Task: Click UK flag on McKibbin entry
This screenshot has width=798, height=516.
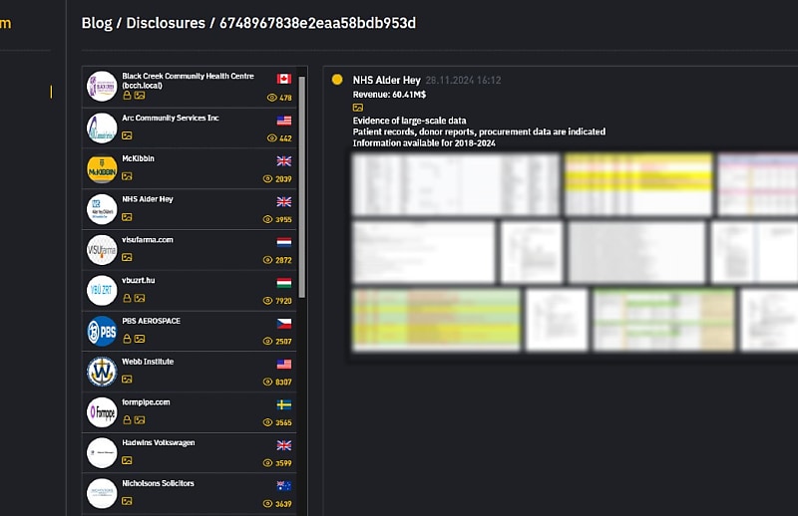Action: point(284,161)
